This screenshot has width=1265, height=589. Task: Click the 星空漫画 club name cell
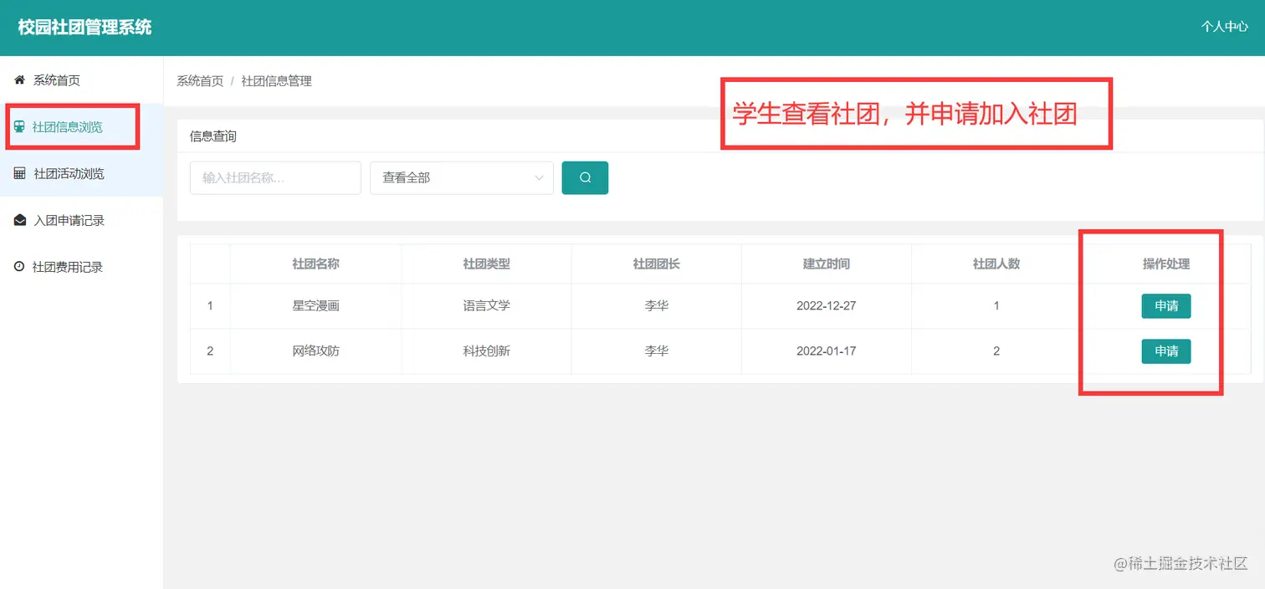315,306
